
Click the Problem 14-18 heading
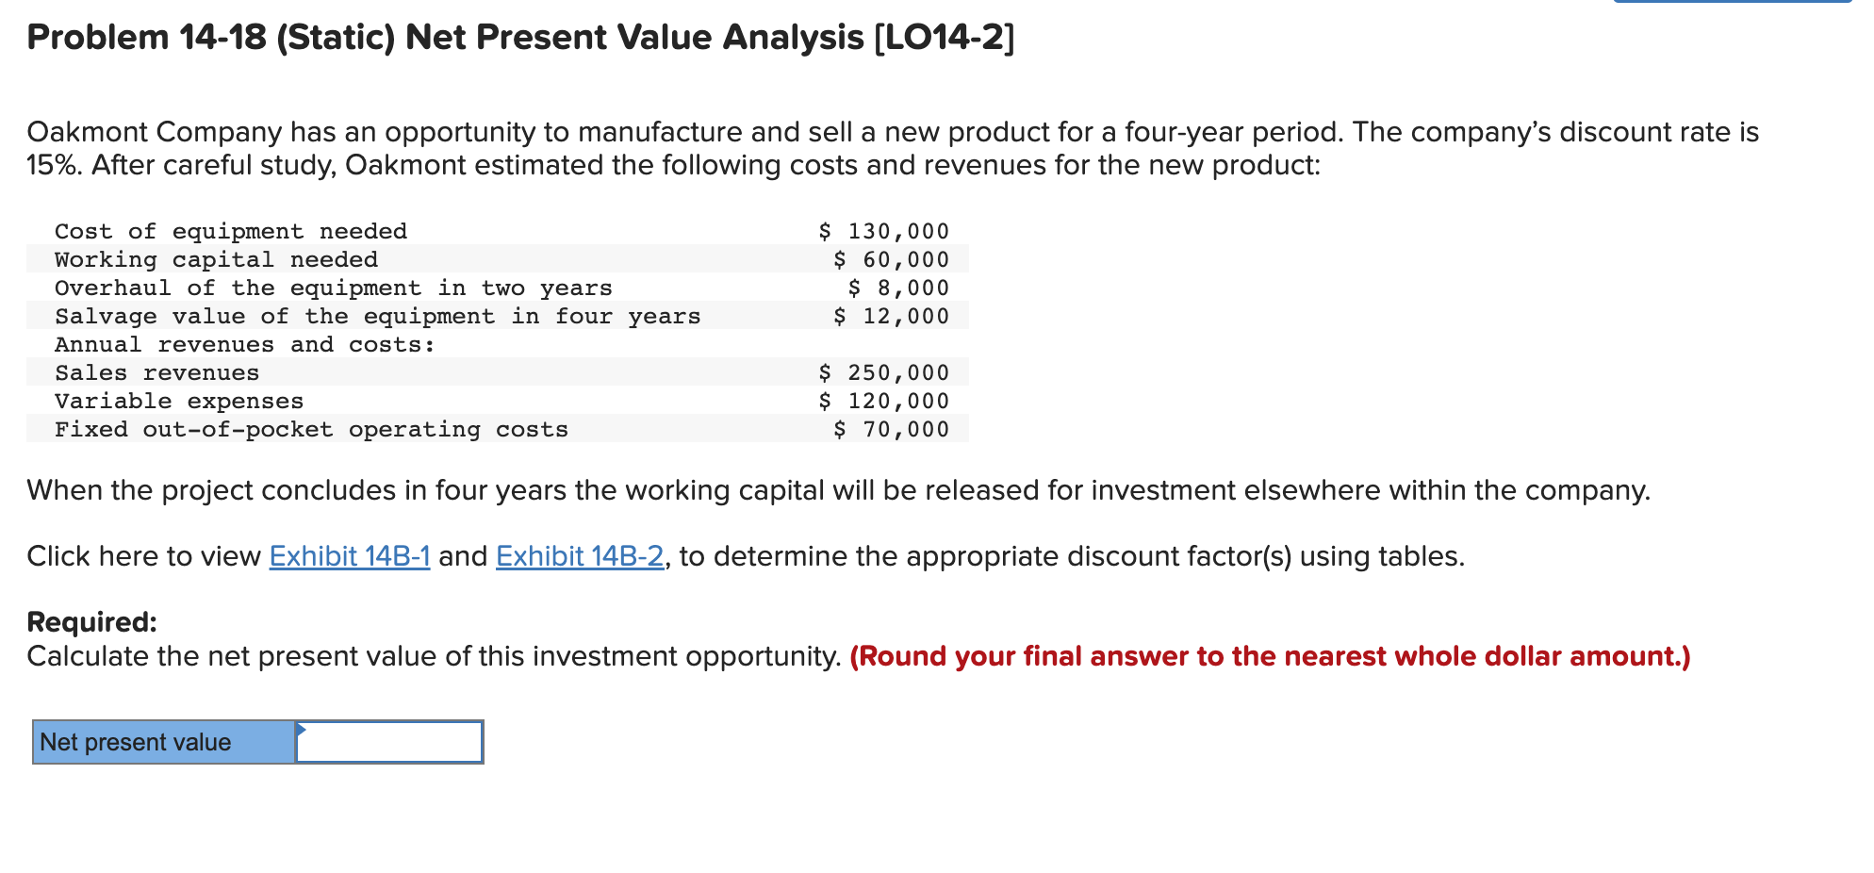pos(518,38)
